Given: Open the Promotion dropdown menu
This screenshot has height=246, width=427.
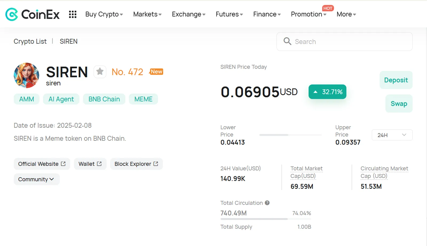Looking at the screenshot, I should click(309, 14).
